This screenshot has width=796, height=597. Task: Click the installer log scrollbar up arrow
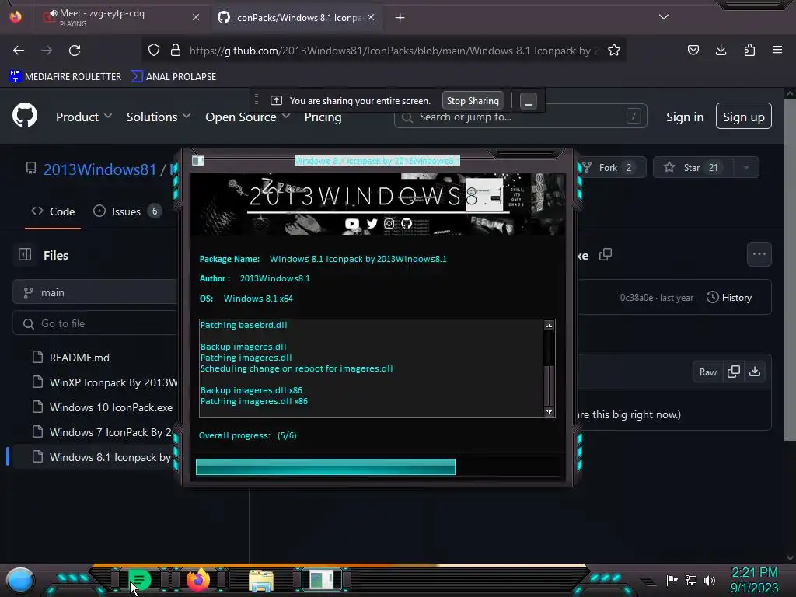(549, 326)
